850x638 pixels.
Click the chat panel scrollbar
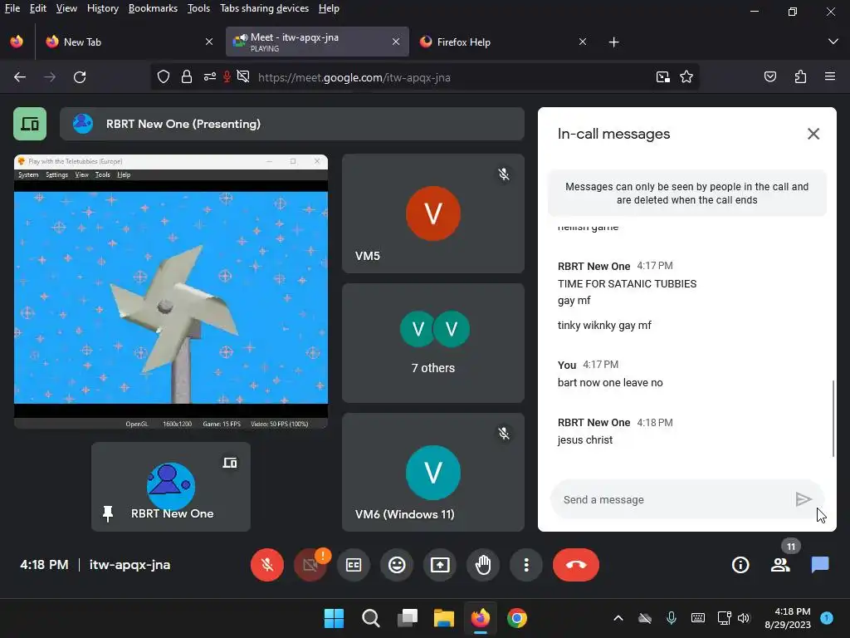click(833, 419)
